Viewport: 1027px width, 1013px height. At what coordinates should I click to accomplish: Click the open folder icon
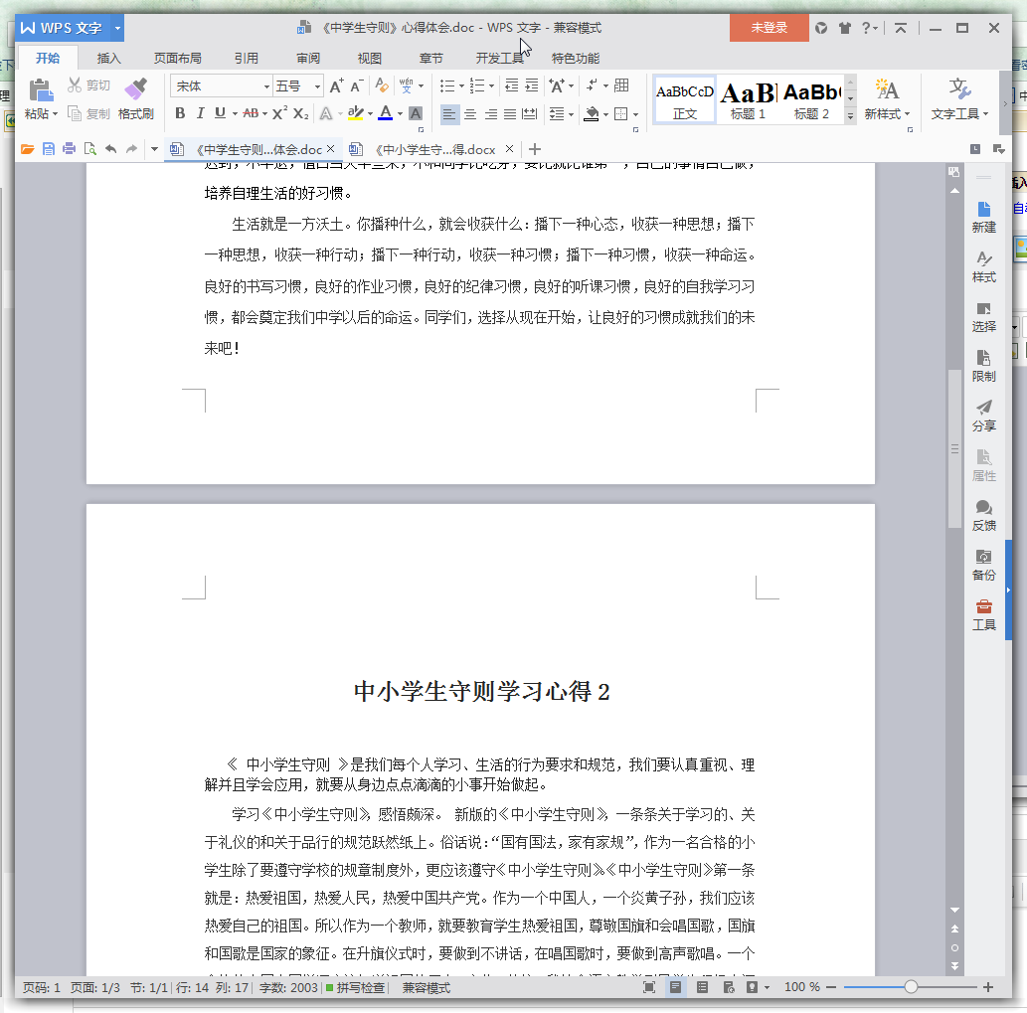28,149
